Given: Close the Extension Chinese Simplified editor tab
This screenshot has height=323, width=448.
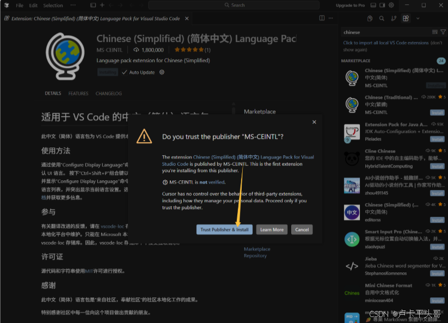Looking at the screenshot, I should point(187,19).
